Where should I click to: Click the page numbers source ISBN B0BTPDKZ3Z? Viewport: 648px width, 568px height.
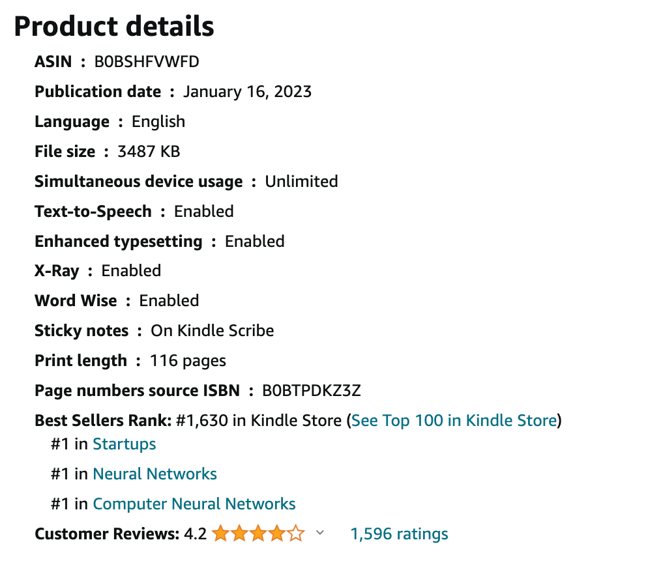312,391
